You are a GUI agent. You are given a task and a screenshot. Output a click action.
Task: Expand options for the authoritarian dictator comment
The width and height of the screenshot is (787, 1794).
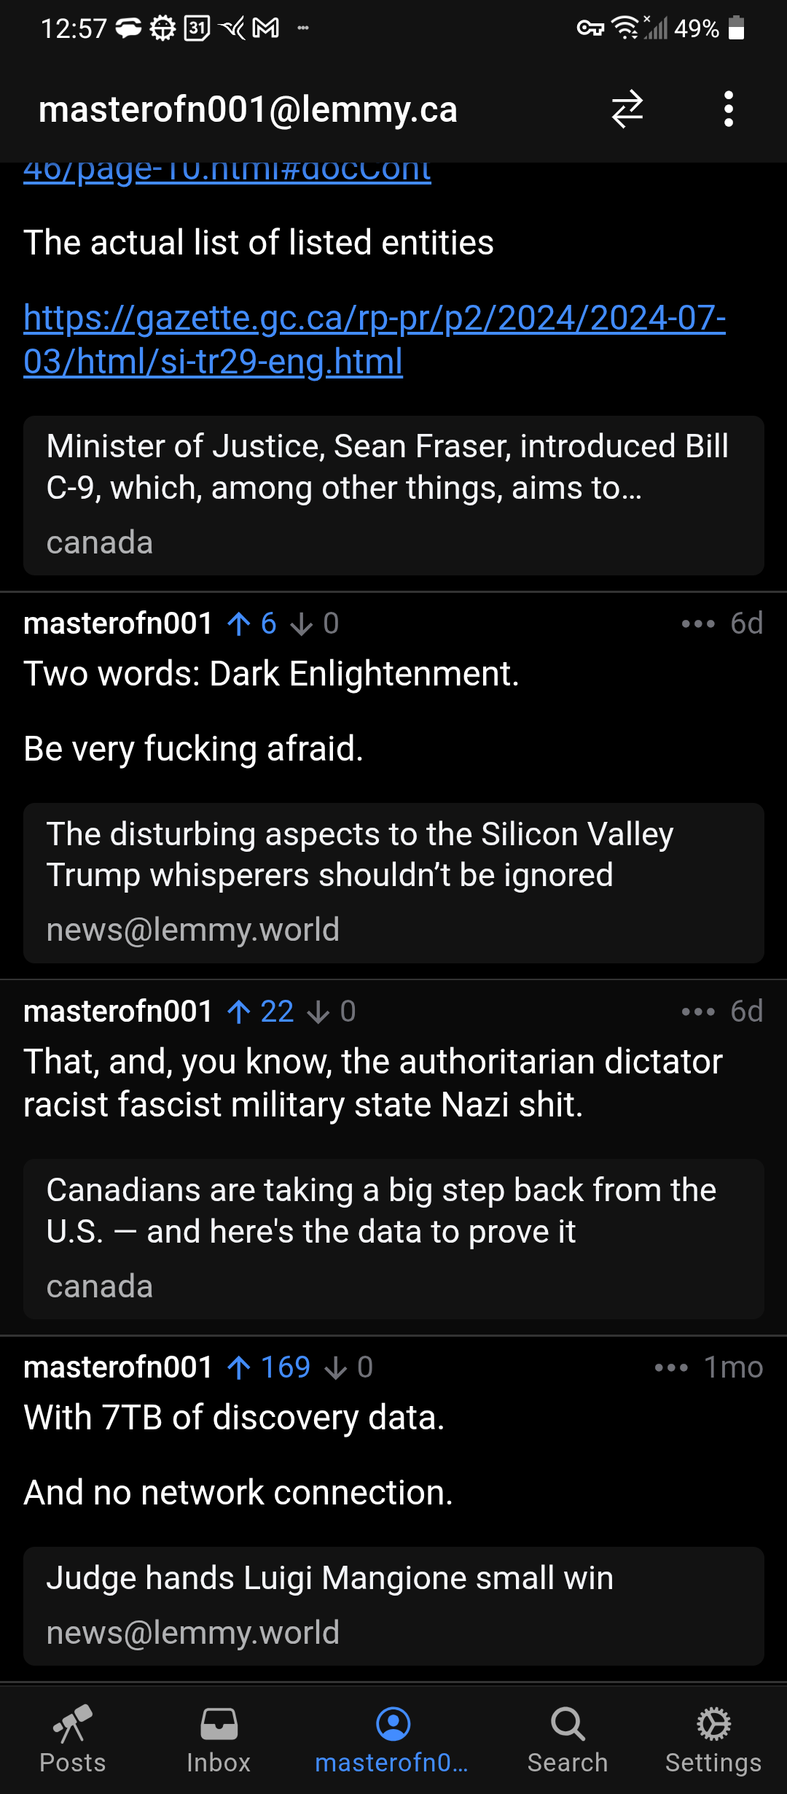point(697,1012)
